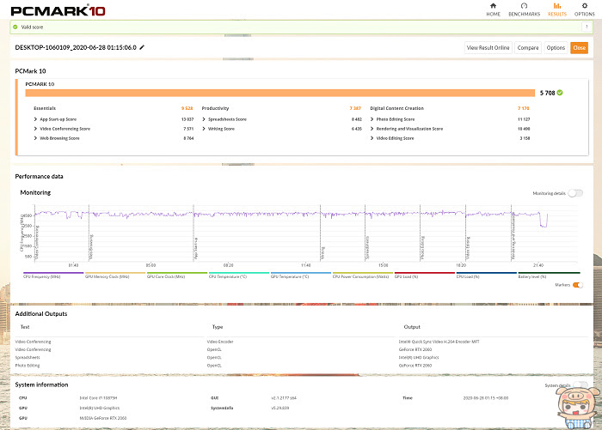
Task: Click the green check beside score 5708
Action: [x=560, y=93]
